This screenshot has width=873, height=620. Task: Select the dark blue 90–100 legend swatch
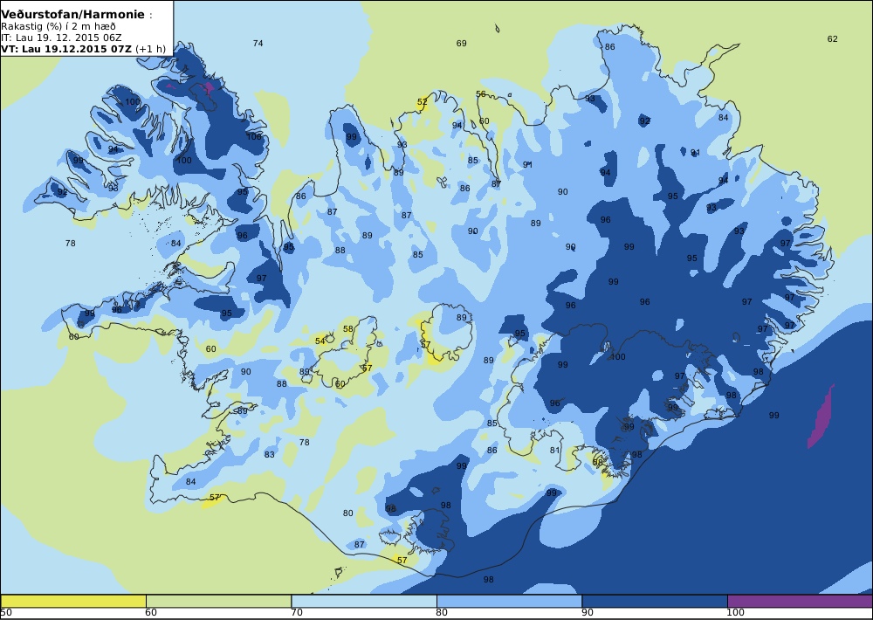click(x=654, y=601)
